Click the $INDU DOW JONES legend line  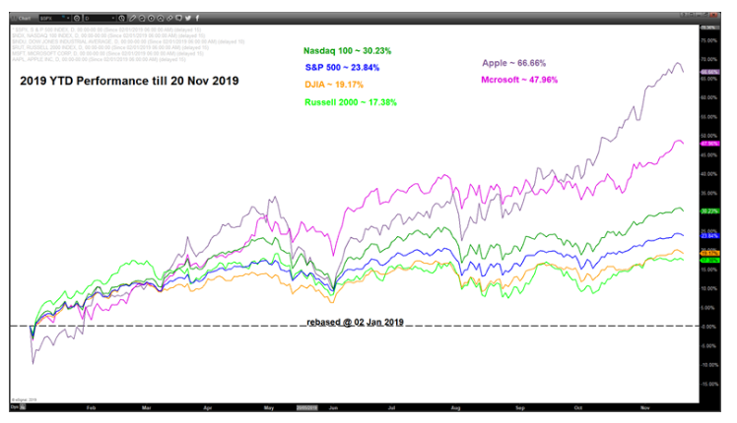coord(128,41)
